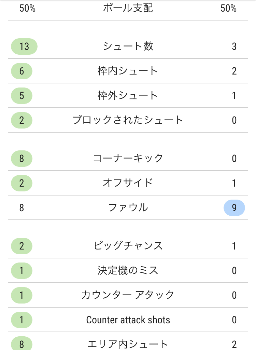Click the ボール支配 possession label
Screen dimensions: 256x350
click(x=128, y=8)
